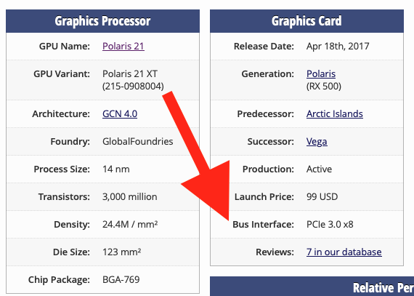414x296 pixels.
Task: Click the Polaris 21 XT variant text
Action: coord(130,73)
